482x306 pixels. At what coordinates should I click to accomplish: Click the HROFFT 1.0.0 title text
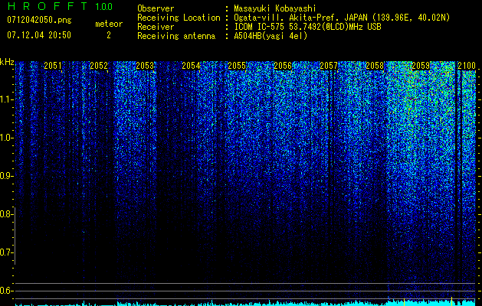[x=60, y=6]
